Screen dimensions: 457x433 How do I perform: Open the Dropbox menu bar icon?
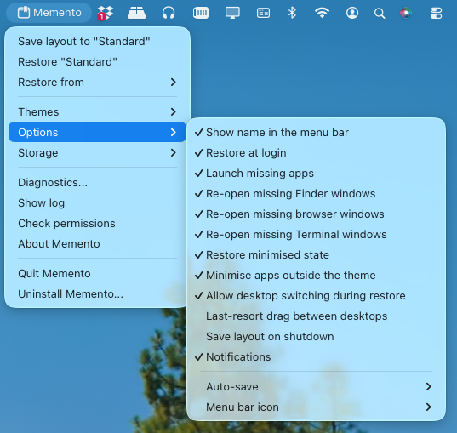106,13
